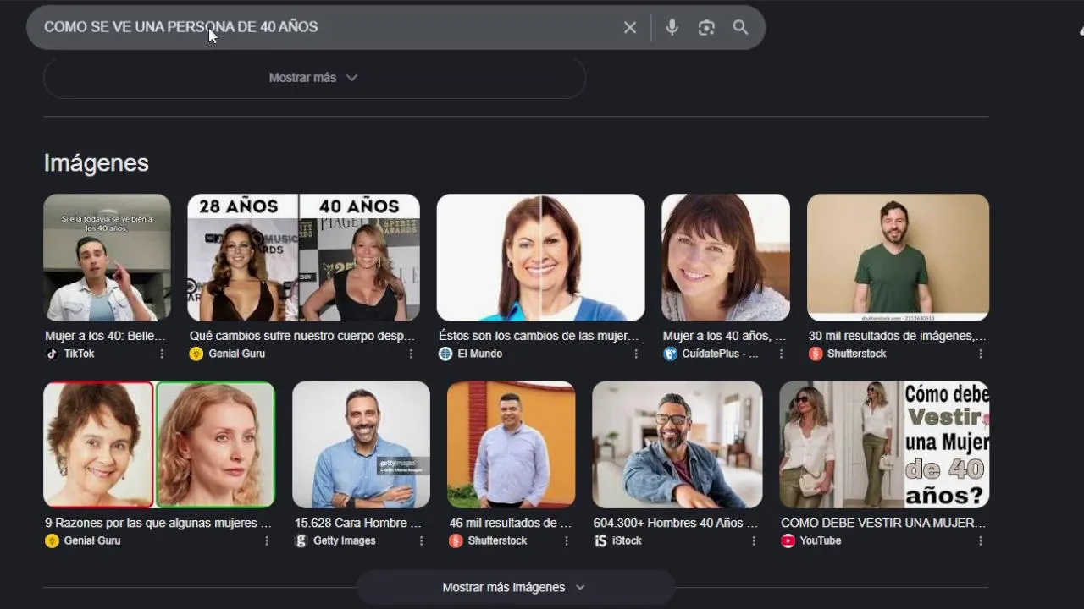Click the Genial Guru favicon under 28 años image
The height and width of the screenshot is (609, 1084).
pyautogui.click(x=196, y=354)
